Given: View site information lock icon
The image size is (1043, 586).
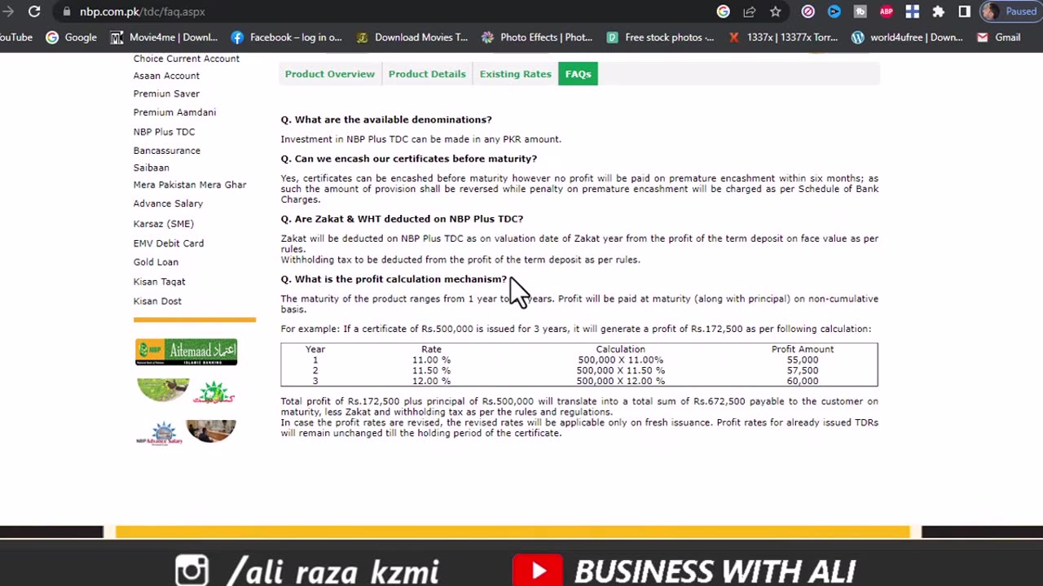Looking at the screenshot, I should [x=66, y=11].
